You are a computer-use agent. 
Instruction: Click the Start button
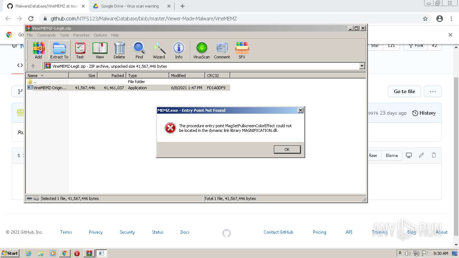tap(10, 253)
